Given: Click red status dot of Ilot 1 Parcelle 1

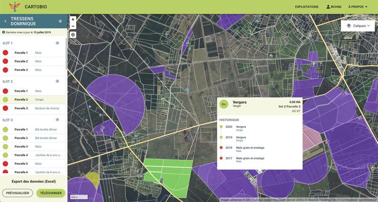Looking at the screenshot, I should click(x=6, y=53).
